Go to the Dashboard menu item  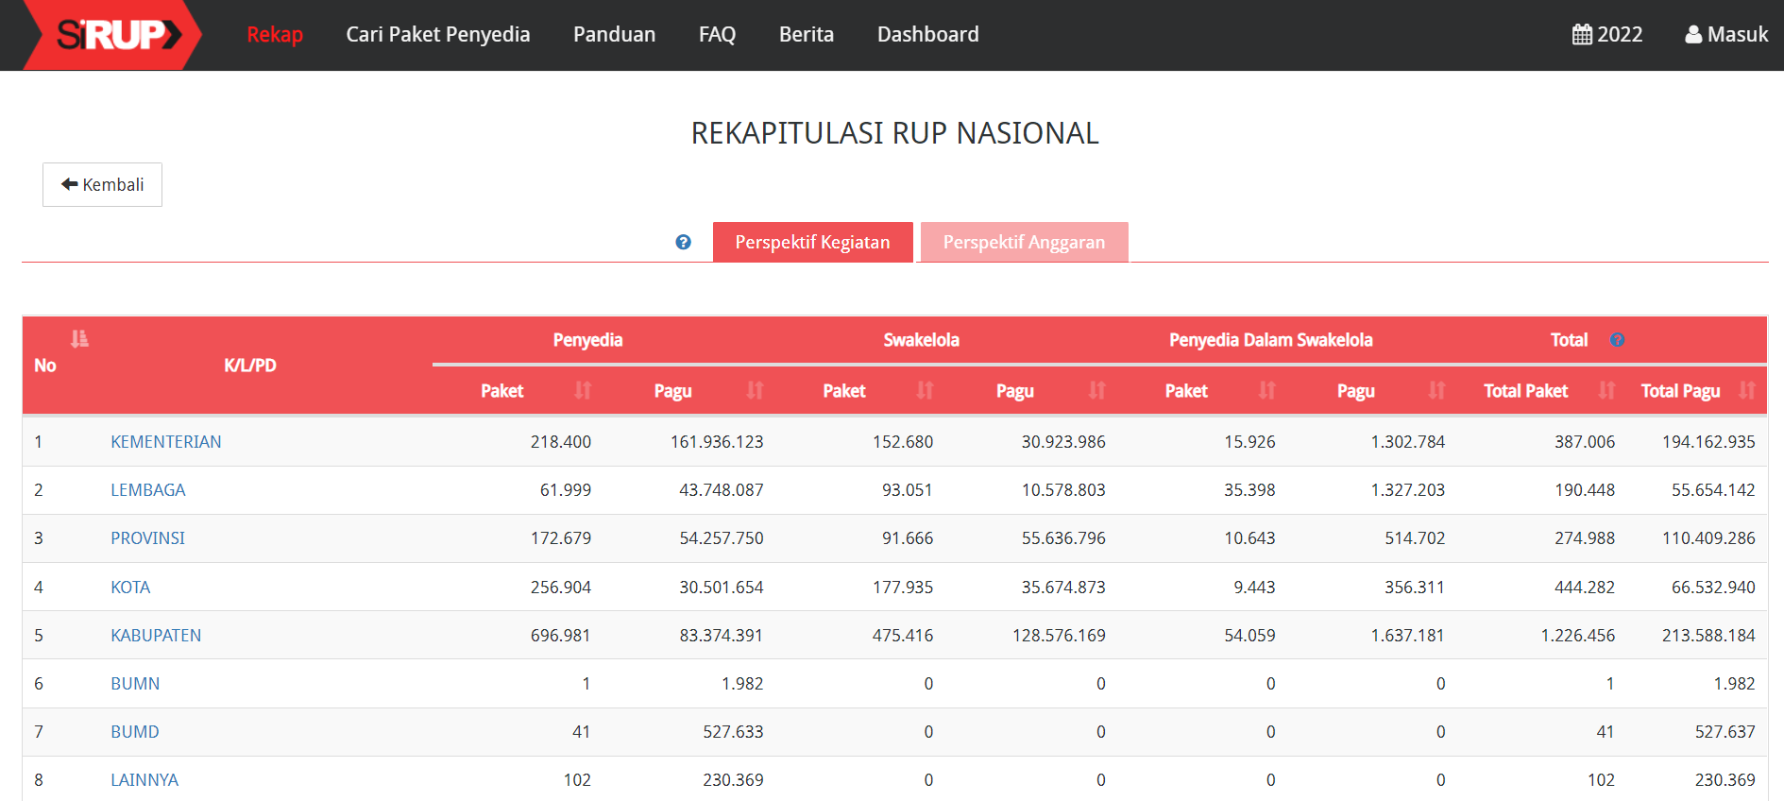pos(927,35)
